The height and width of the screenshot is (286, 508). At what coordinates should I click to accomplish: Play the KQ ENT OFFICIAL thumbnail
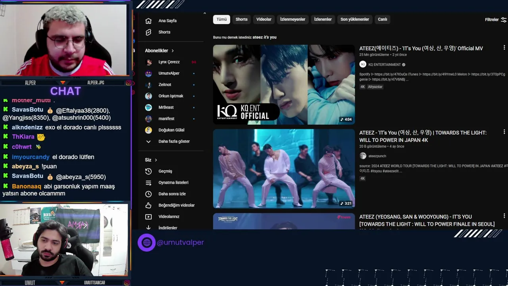pyautogui.click(x=284, y=85)
